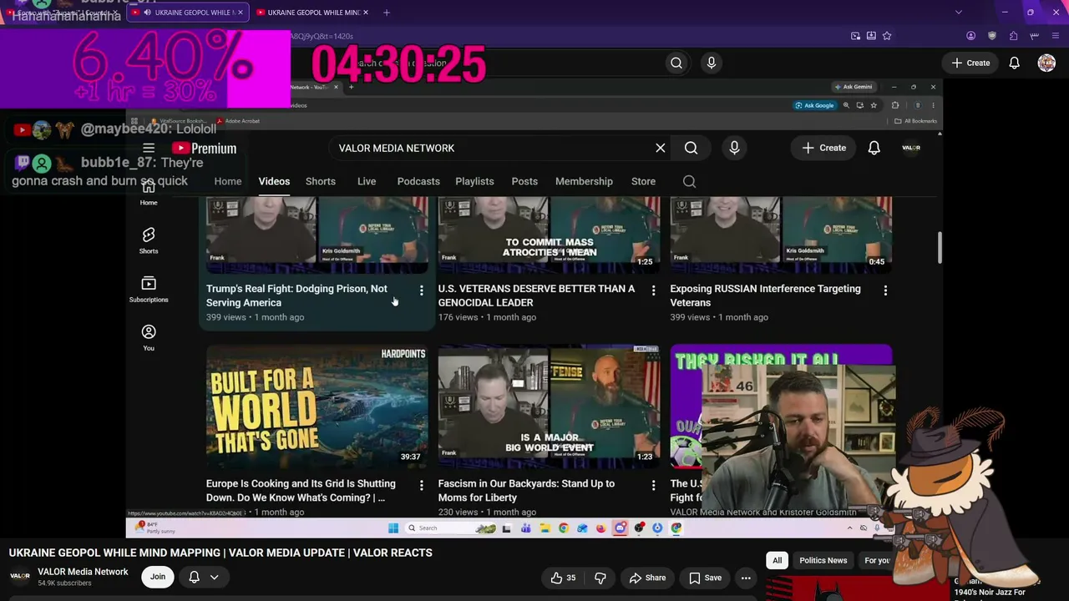Open the channel Home tab
Viewport: 1069px width, 601px height.
click(x=228, y=181)
